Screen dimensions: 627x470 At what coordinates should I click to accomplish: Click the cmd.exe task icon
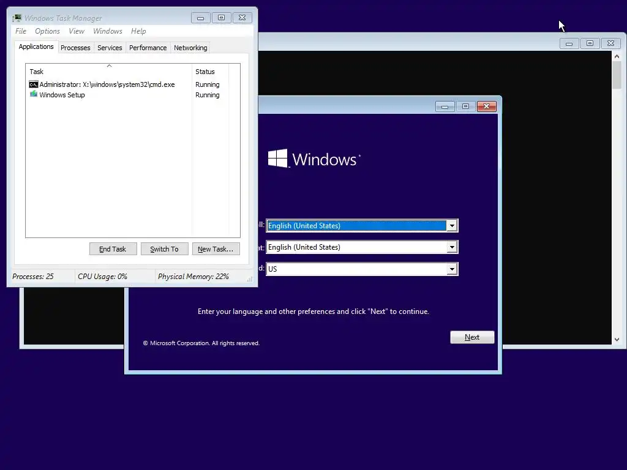click(34, 84)
